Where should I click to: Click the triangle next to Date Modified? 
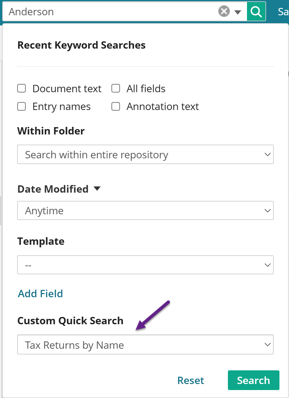pyautogui.click(x=97, y=189)
